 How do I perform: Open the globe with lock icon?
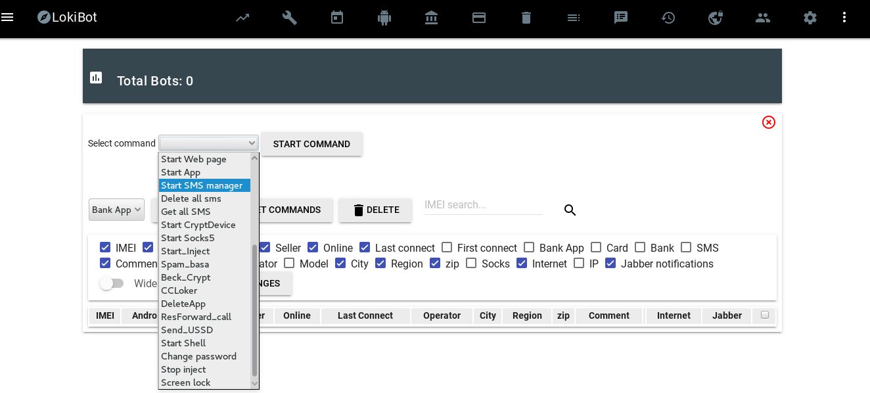(x=716, y=18)
